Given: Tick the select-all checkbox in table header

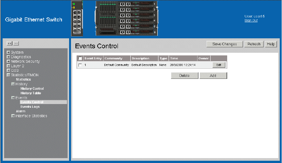Looking at the screenshot, I should point(80,58).
